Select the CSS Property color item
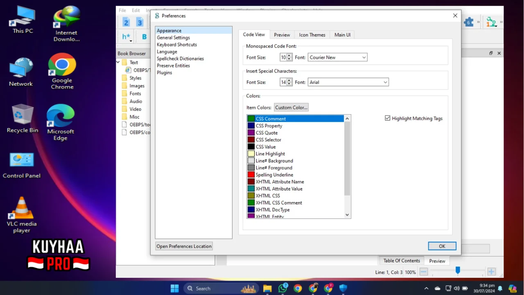This screenshot has width=524, height=295. 295,126
